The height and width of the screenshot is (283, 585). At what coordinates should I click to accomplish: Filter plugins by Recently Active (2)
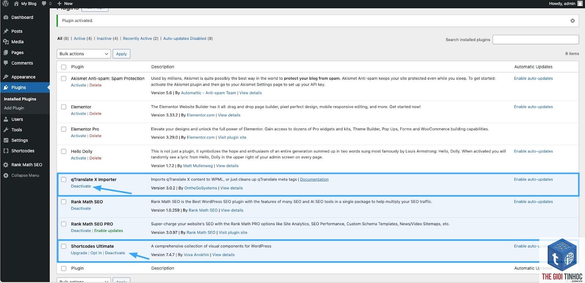(x=140, y=38)
